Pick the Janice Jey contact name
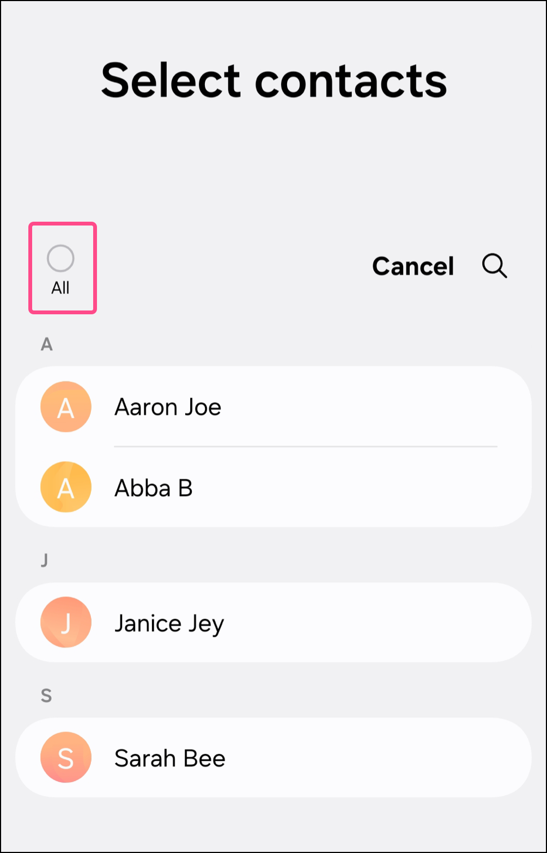Screen dimensions: 547x853 [169, 623]
